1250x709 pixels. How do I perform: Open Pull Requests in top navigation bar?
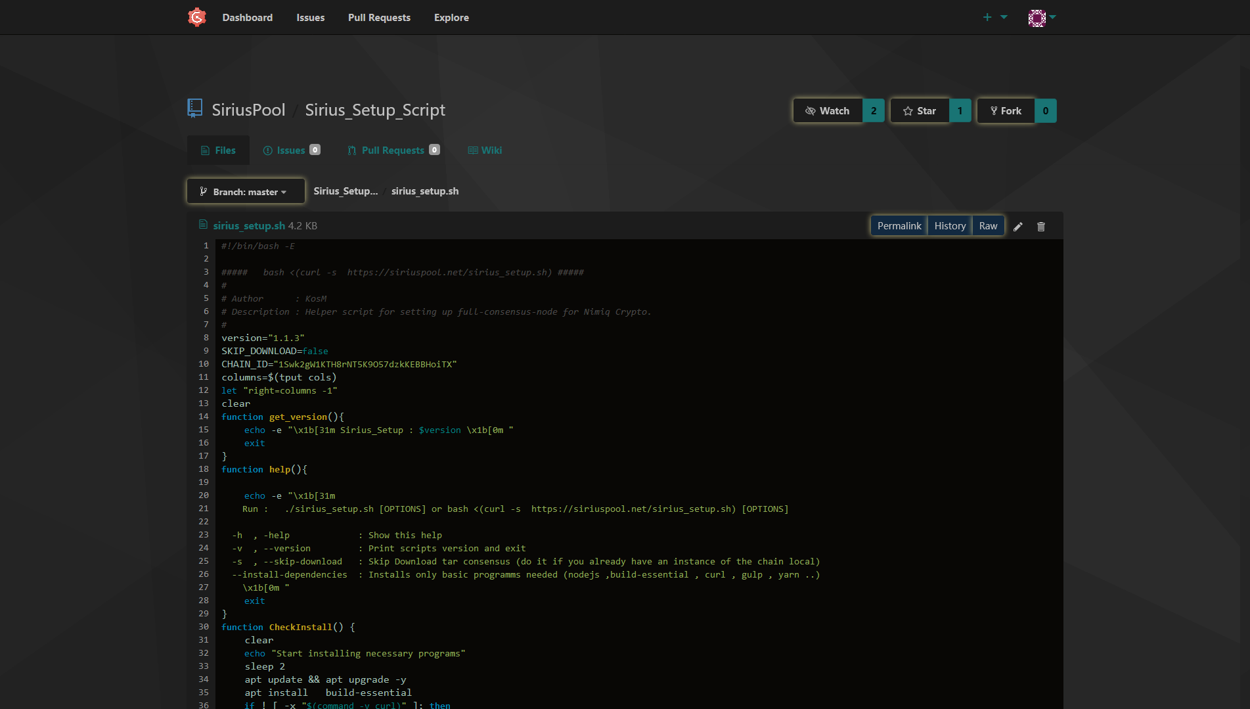coord(379,17)
